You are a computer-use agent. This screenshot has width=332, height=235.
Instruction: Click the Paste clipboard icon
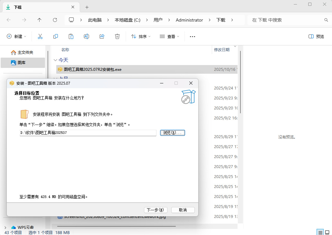click(71, 36)
